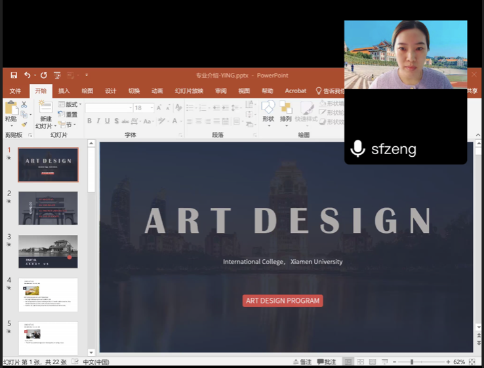The width and height of the screenshot is (484, 368).
Task: Select the Shapes (形状) gallery icon
Action: [x=268, y=109]
